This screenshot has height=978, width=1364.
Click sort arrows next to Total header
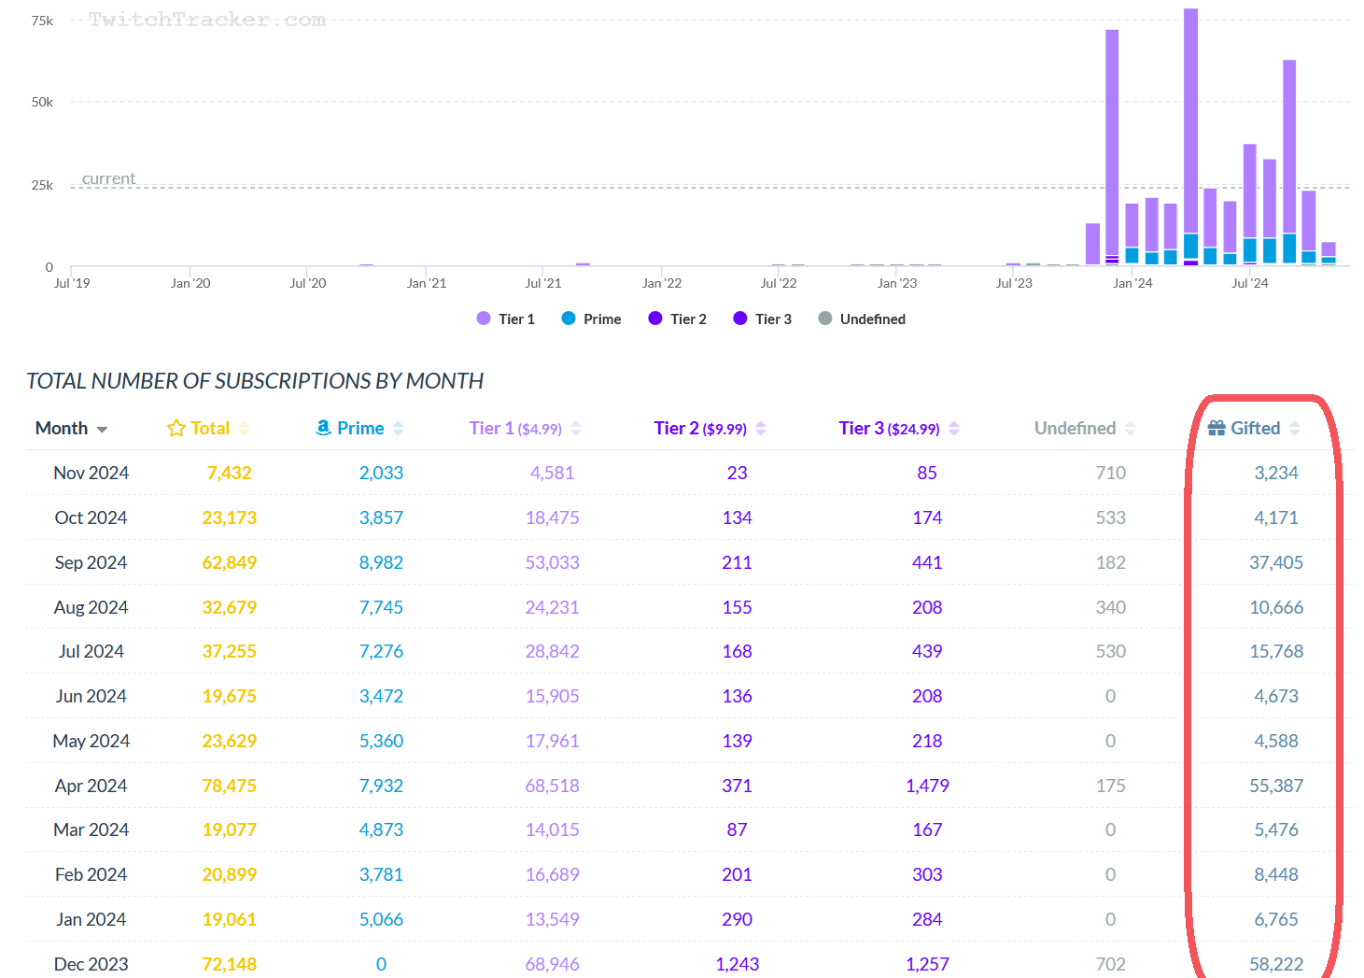pos(245,429)
